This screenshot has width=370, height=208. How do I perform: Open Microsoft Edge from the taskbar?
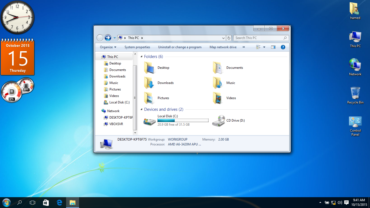coord(59,202)
